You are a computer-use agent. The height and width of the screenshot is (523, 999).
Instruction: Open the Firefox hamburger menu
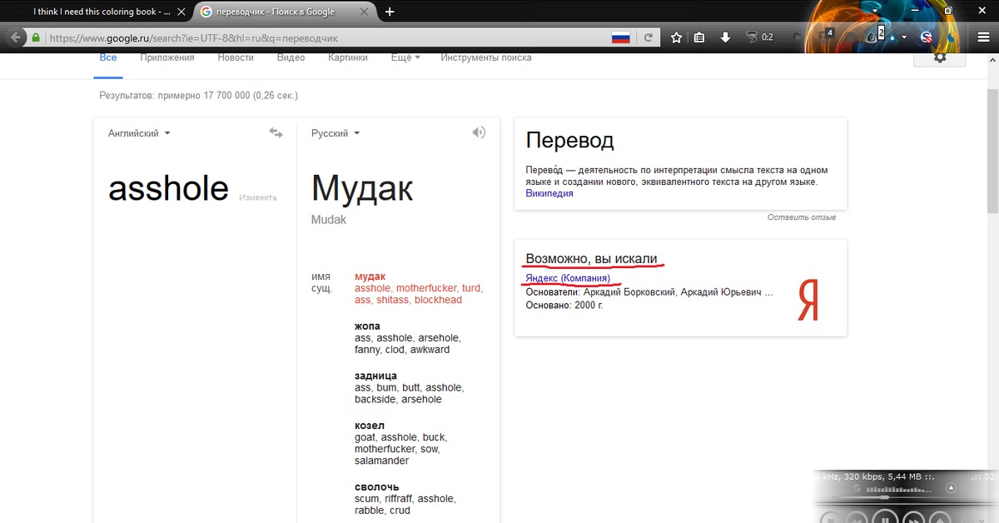(x=983, y=37)
